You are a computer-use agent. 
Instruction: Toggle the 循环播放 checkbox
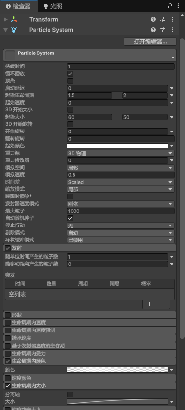point(70,74)
